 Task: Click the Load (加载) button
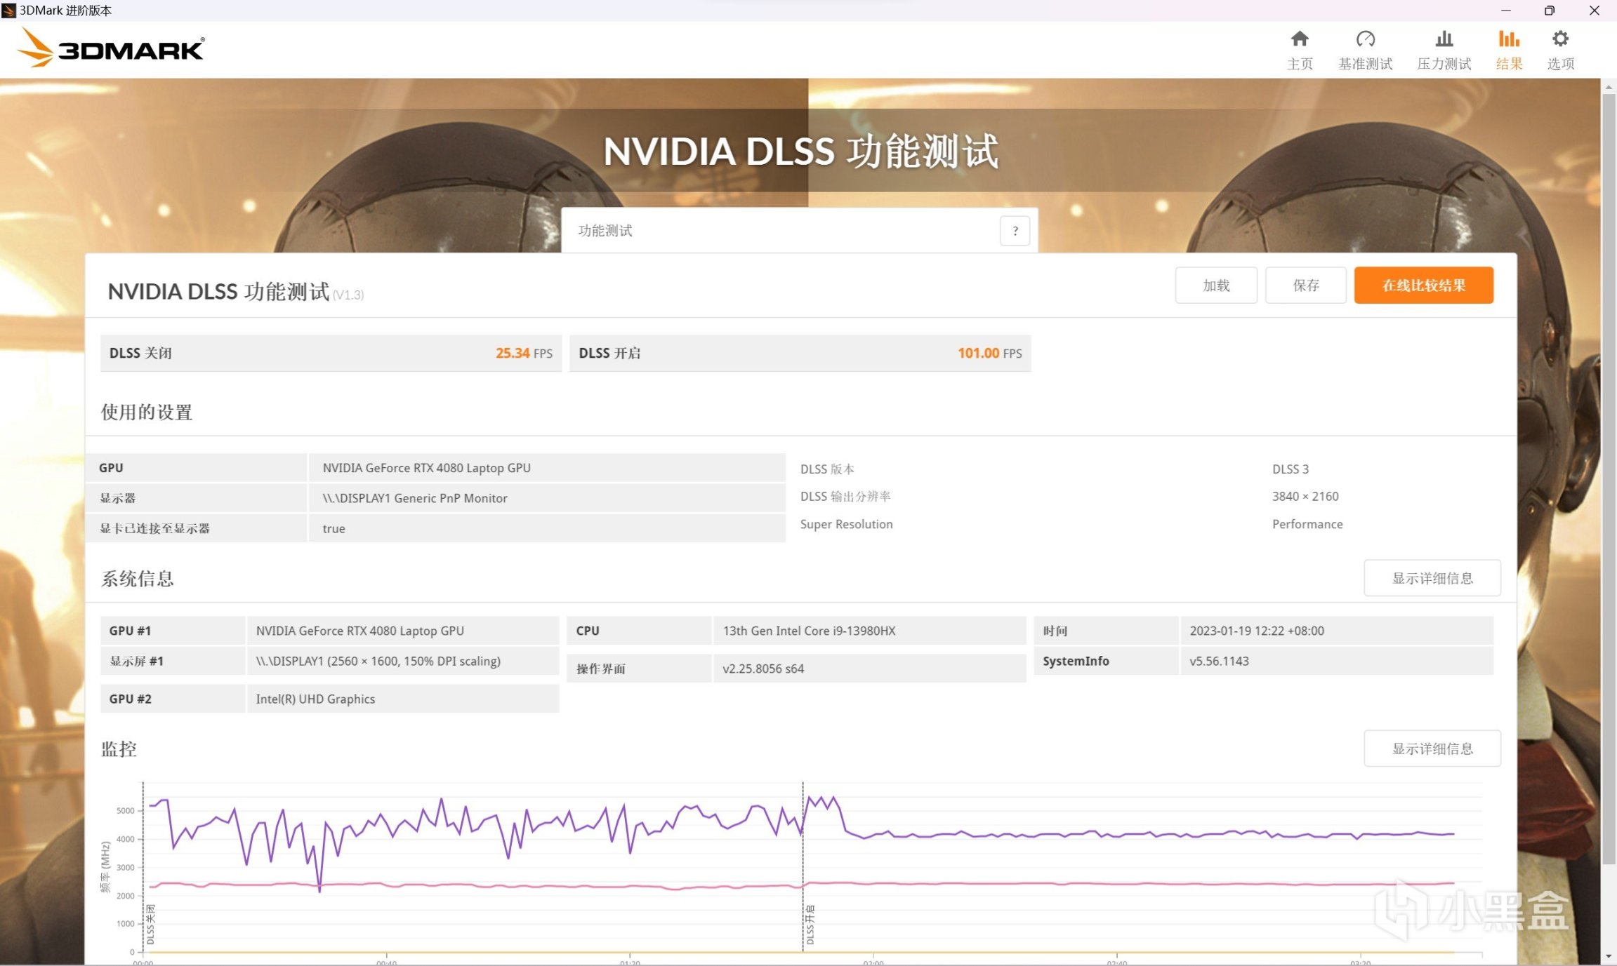(1215, 286)
